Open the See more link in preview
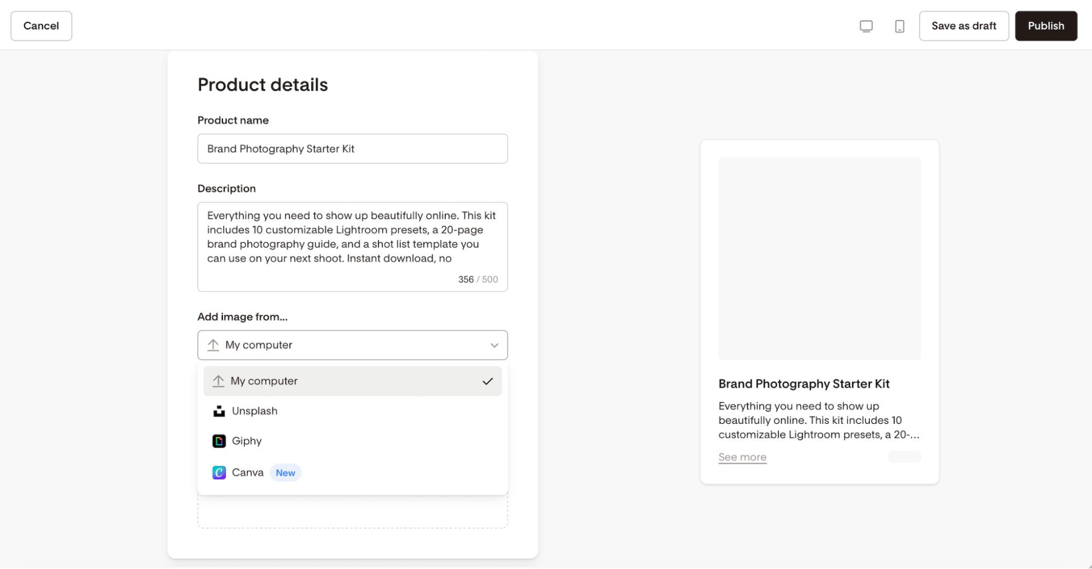 point(742,457)
